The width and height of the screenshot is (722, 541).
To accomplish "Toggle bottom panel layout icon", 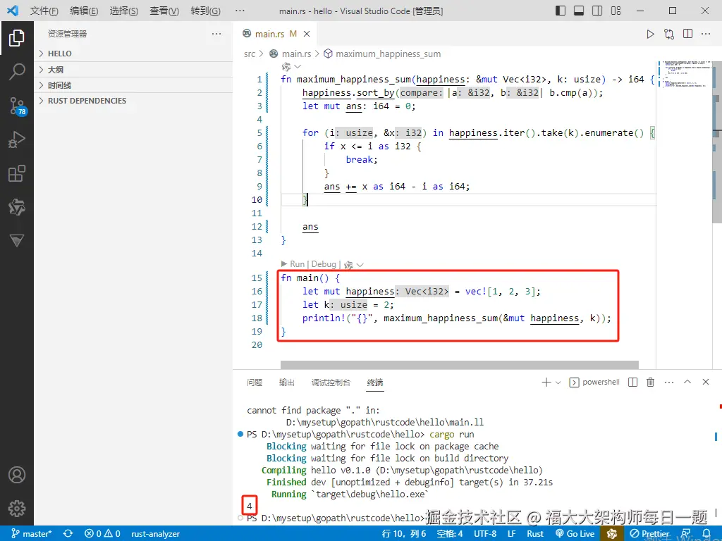I will pyautogui.click(x=579, y=11).
